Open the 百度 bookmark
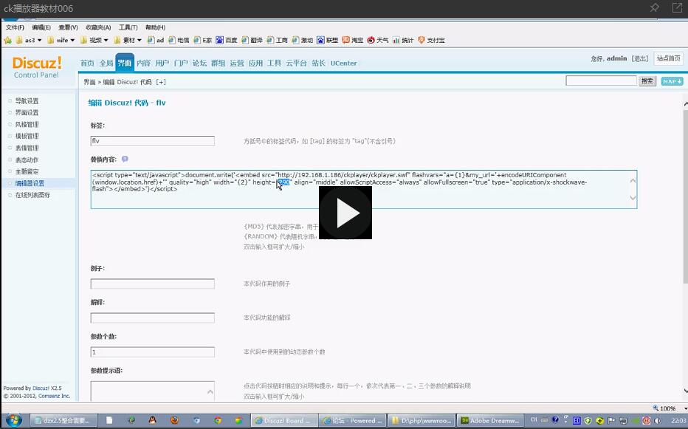Image resolution: width=688 pixels, height=429 pixels. (227, 40)
